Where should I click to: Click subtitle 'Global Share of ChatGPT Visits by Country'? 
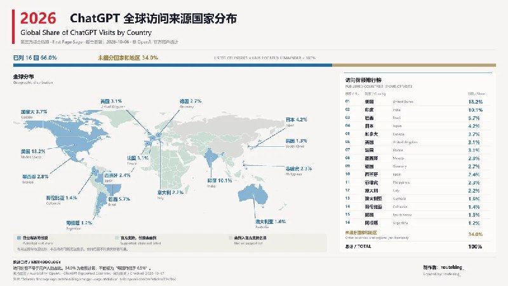click(86, 32)
